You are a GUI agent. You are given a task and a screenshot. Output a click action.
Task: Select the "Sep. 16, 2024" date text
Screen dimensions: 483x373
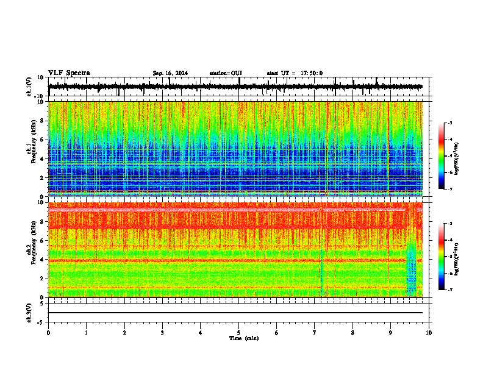(x=170, y=73)
